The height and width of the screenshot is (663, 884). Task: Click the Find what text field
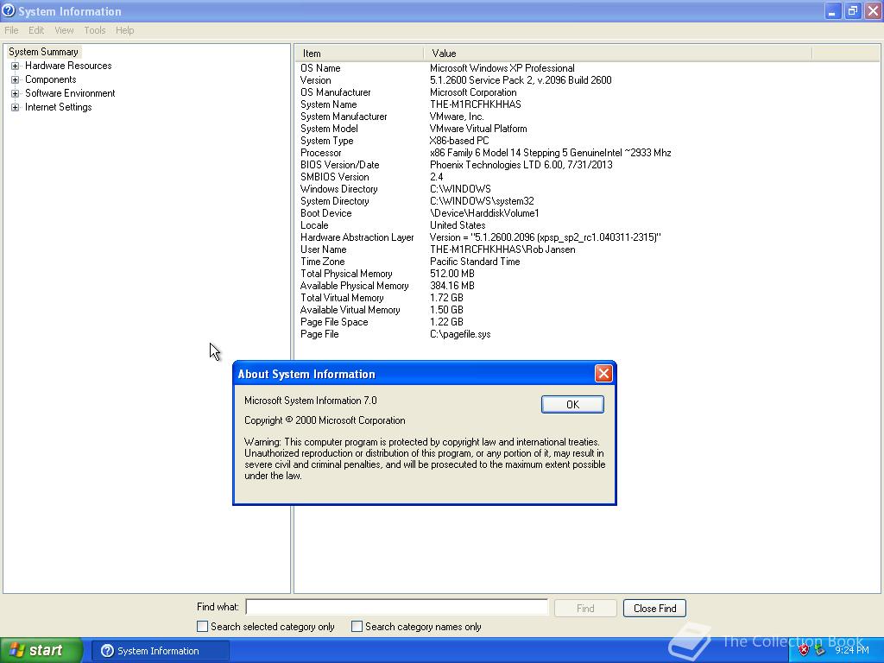click(397, 607)
